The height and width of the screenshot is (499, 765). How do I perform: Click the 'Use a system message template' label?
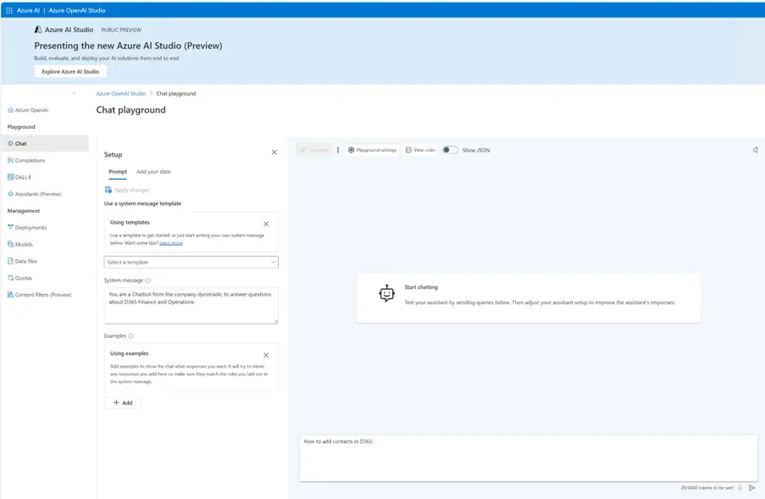tap(142, 203)
